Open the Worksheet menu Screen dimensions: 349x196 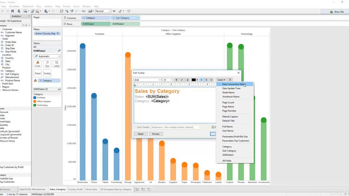pos(14,6)
